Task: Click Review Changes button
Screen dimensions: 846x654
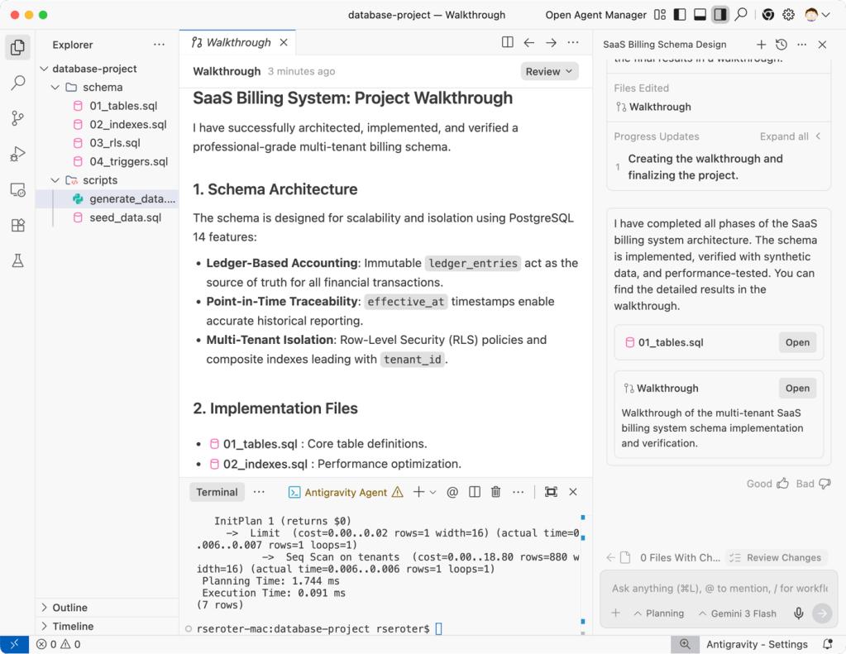Action: click(776, 557)
